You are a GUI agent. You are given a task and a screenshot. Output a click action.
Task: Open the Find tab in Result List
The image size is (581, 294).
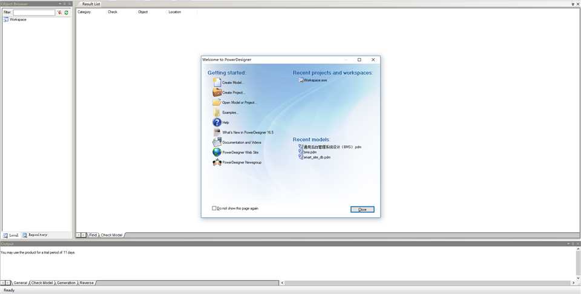coord(93,235)
